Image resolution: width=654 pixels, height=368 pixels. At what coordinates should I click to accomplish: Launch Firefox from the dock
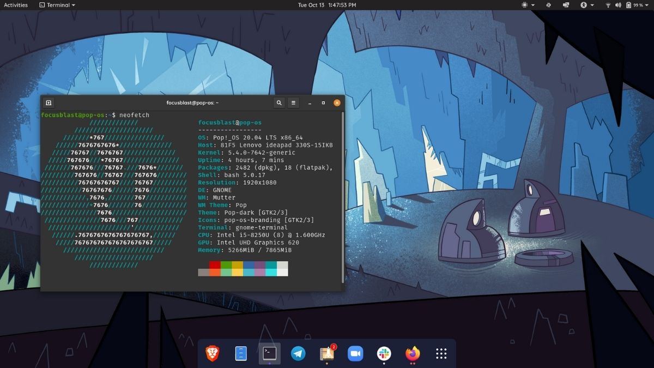coord(411,354)
